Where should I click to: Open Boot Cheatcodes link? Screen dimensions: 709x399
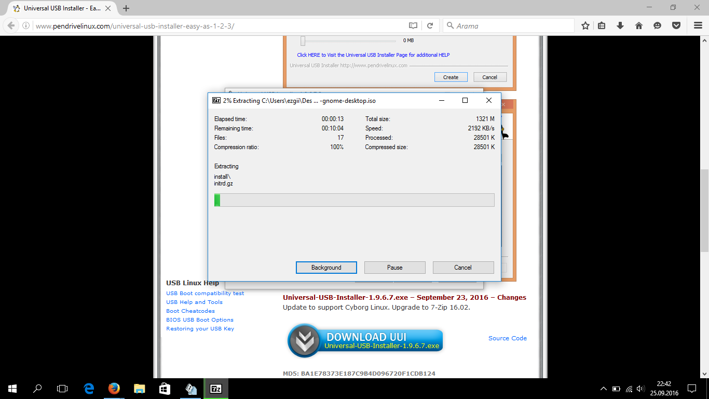pos(190,311)
